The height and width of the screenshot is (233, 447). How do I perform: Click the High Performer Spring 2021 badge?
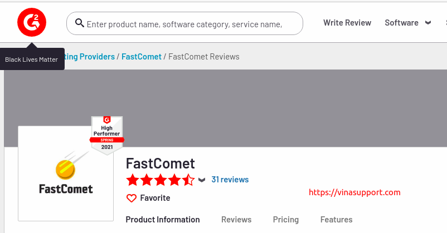107,136
